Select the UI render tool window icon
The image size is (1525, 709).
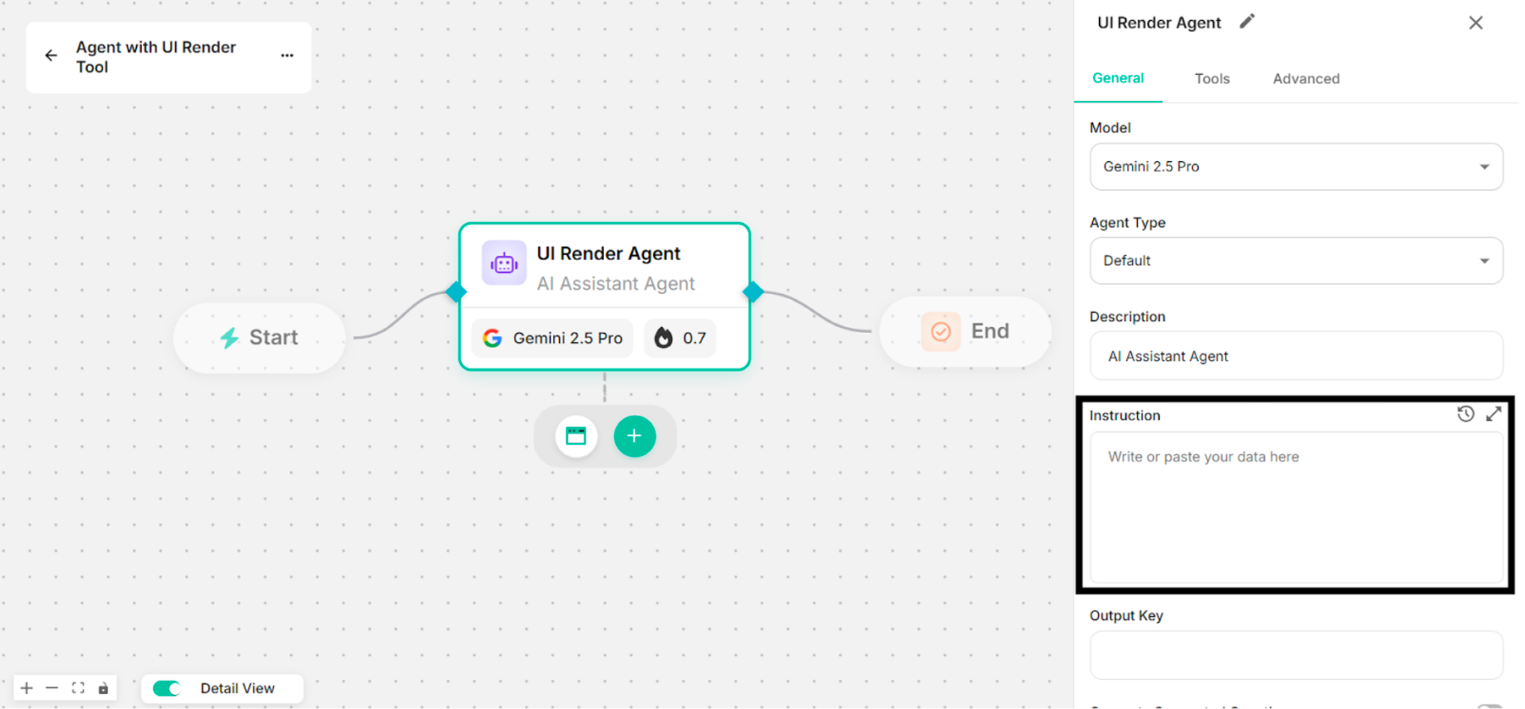click(x=576, y=437)
